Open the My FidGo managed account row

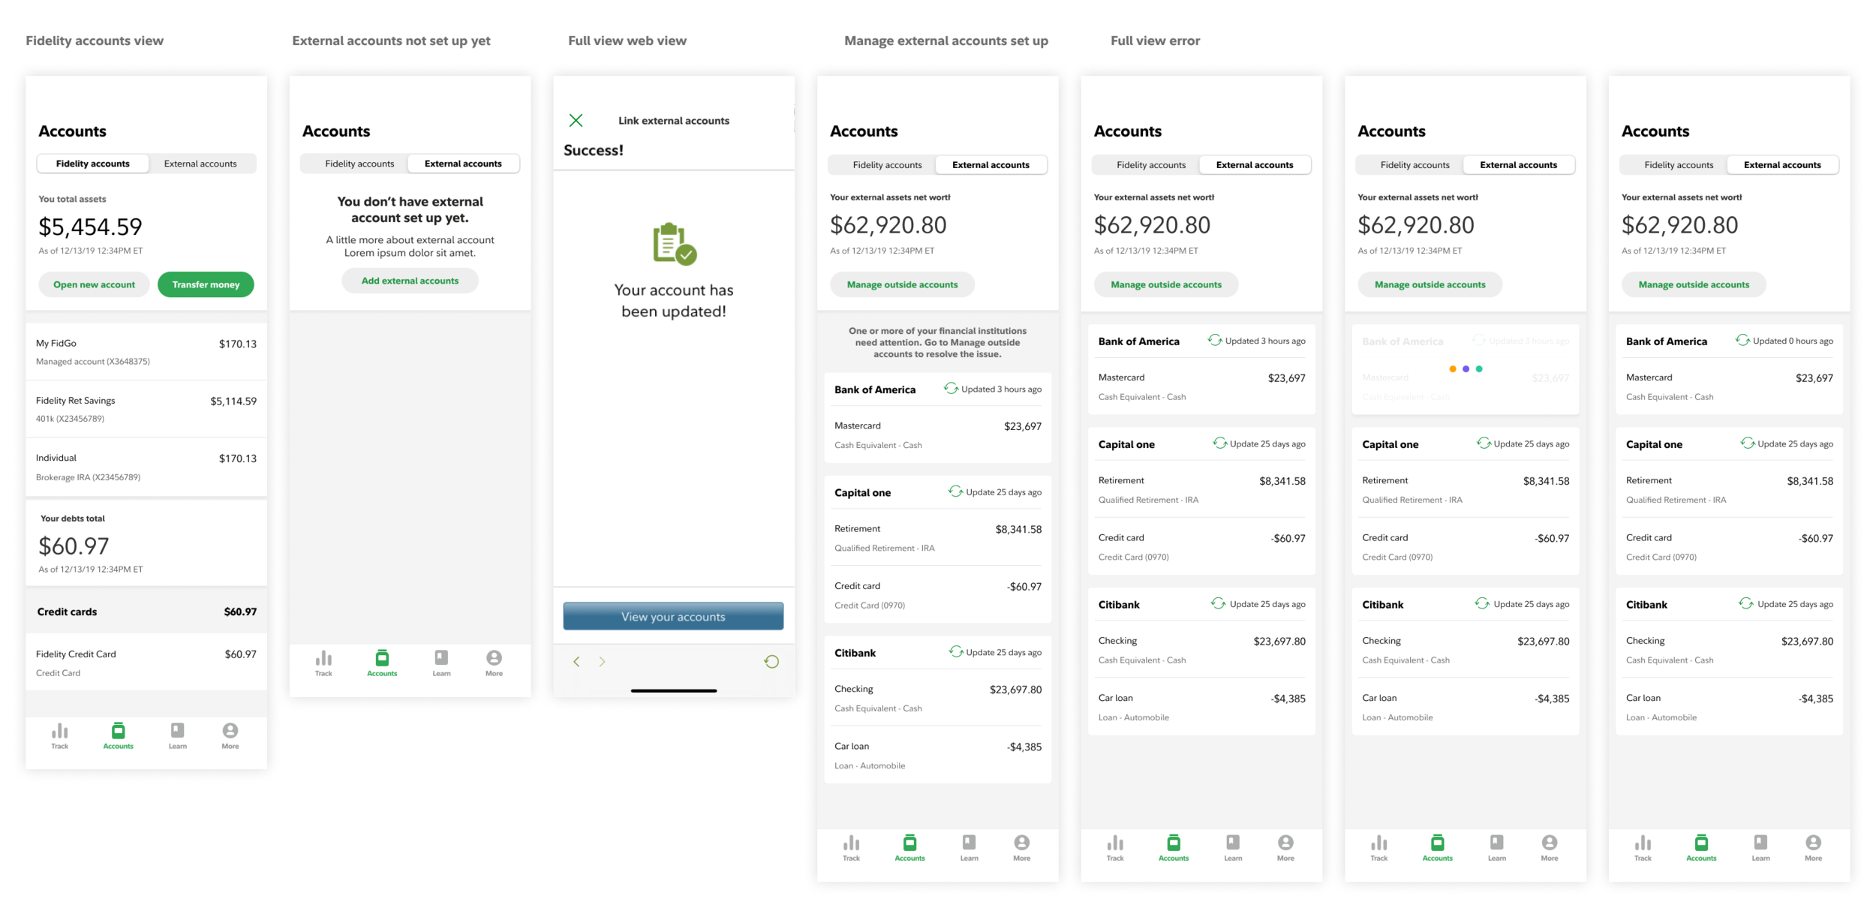146,352
